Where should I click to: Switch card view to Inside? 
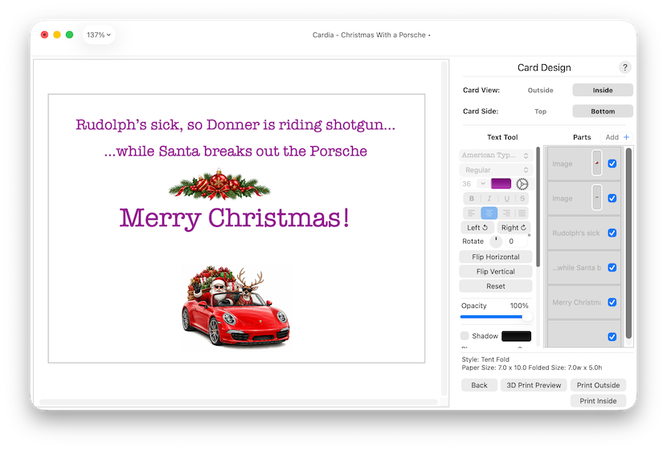click(603, 90)
